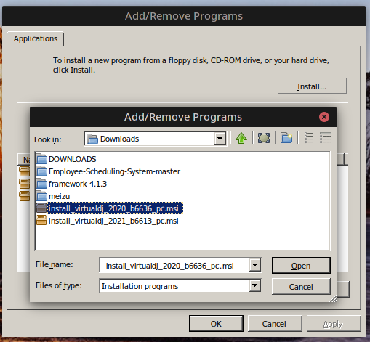Close the file browser dialog
The height and width of the screenshot is (342, 370).
point(324,117)
